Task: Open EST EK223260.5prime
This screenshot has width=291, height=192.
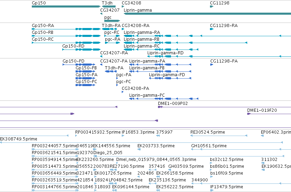Action: pyautogui.click(x=95, y=160)
